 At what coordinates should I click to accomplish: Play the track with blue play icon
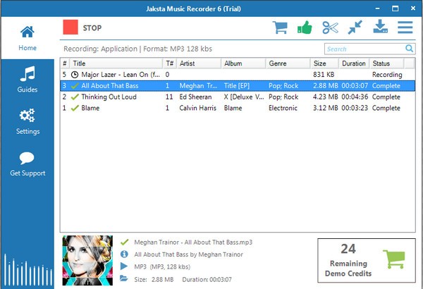(124, 266)
